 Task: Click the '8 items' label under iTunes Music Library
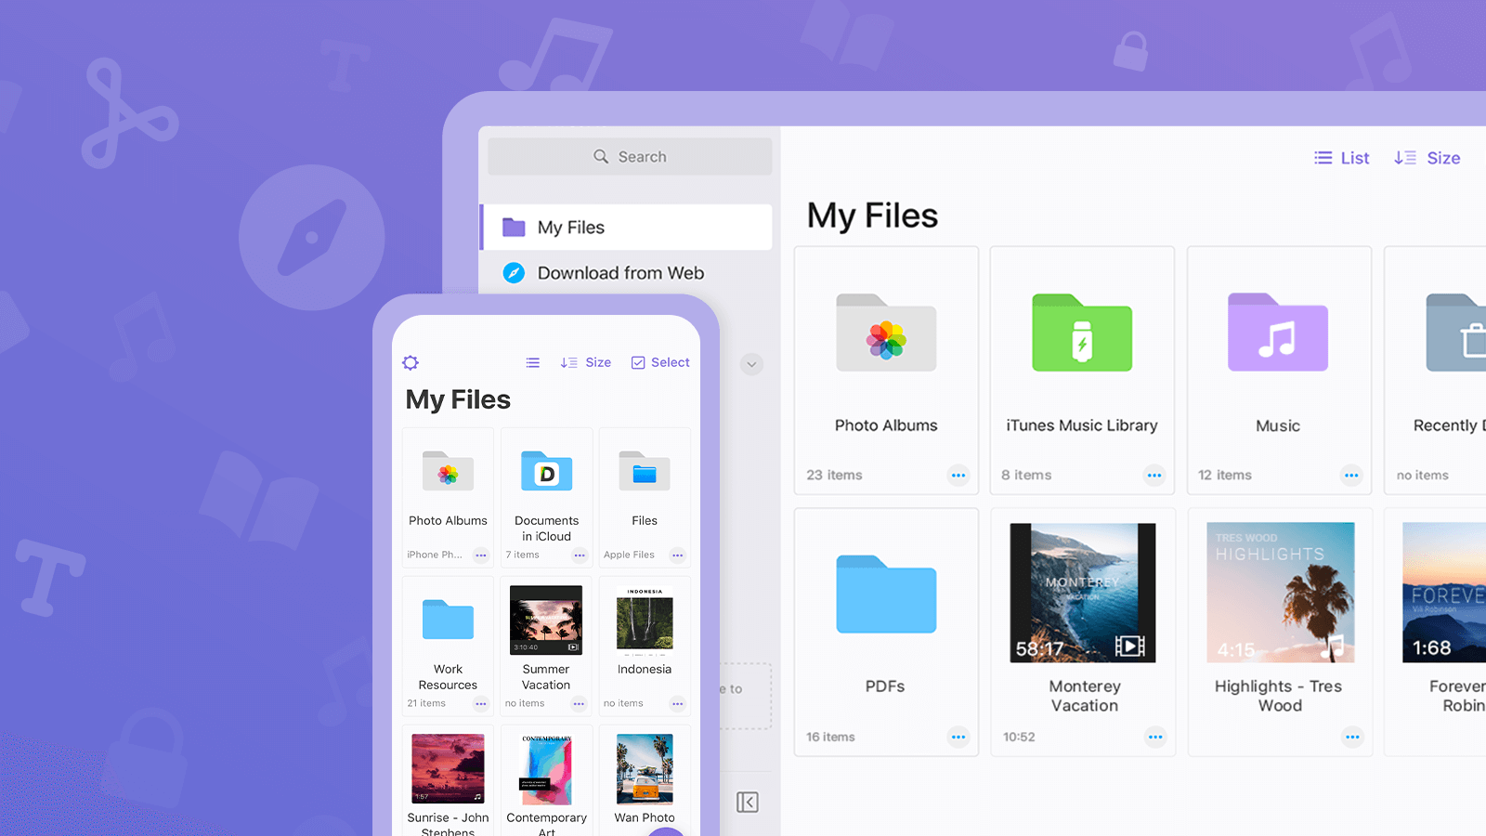pyautogui.click(x=1026, y=476)
